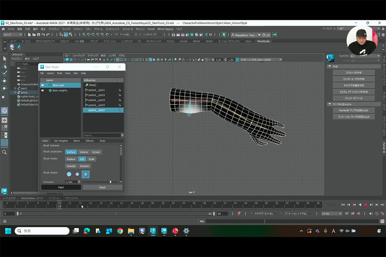386x257 pixels.
Task: Click the magnifier search icon in toolbox
Action: coord(4,152)
